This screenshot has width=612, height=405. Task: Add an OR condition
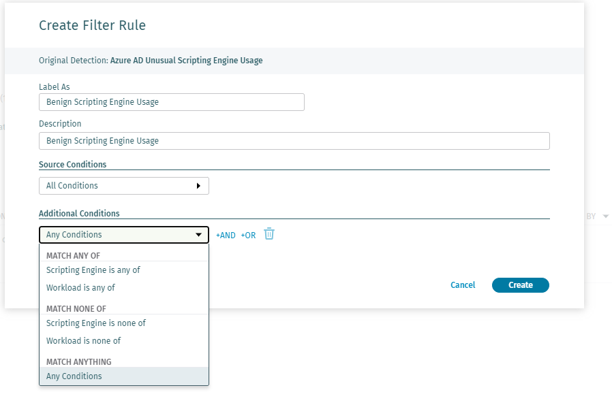(248, 236)
